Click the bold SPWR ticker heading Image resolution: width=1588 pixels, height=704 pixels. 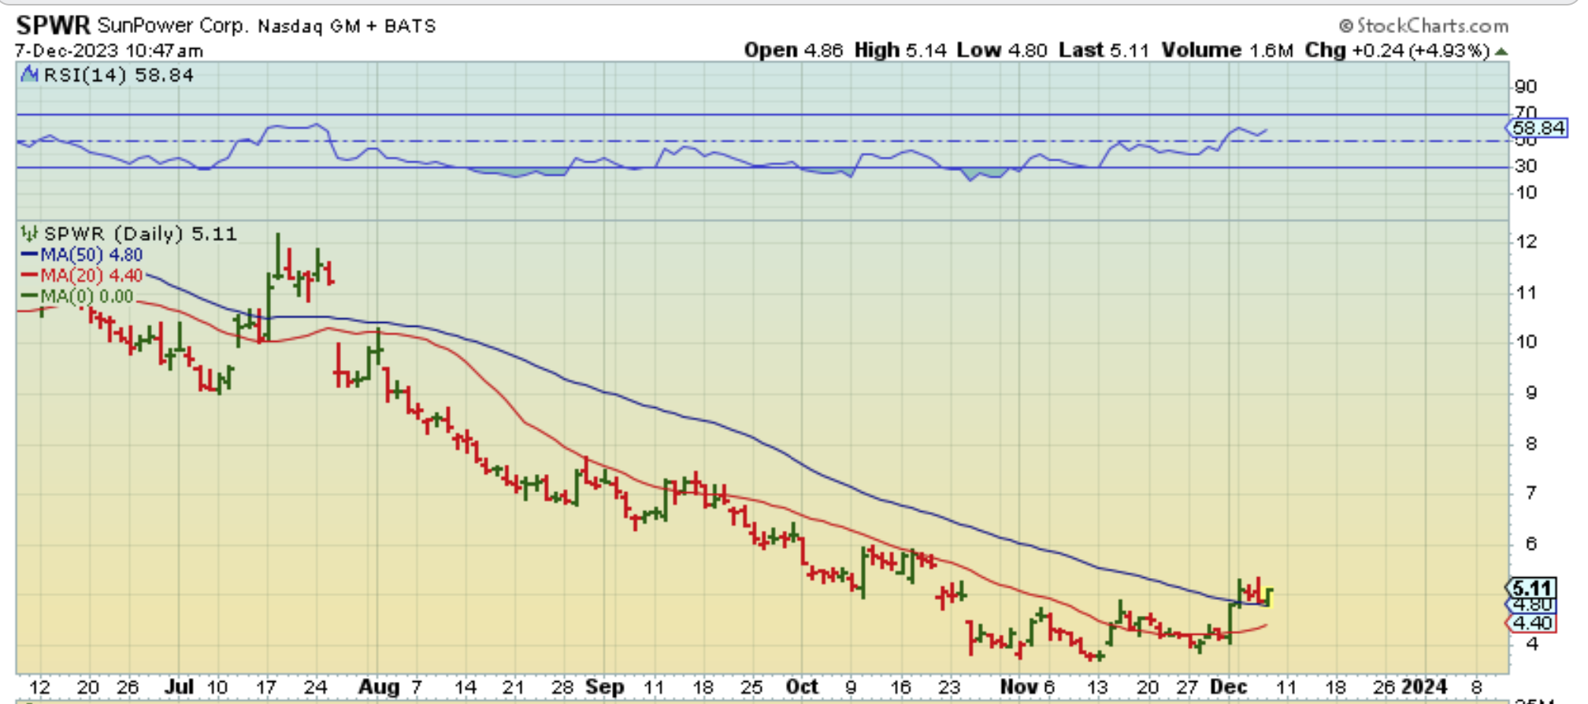pyautogui.click(x=54, y=25)
